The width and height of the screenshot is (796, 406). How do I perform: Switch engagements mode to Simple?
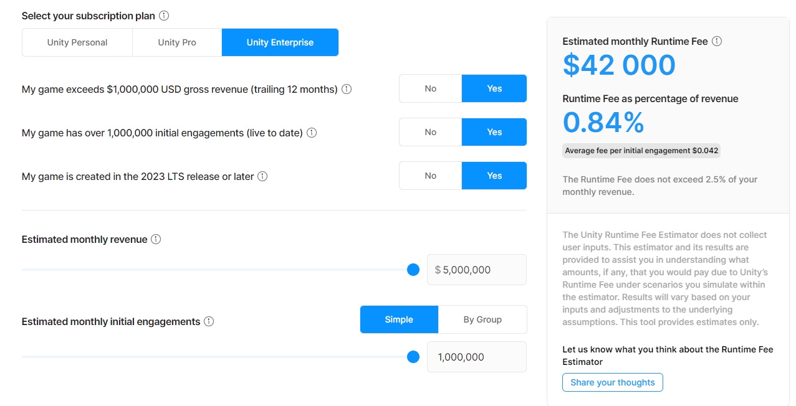coord(399,319)
